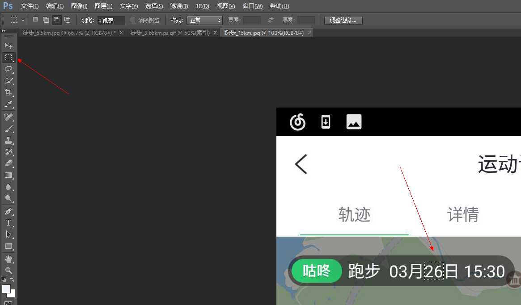Screen dimensions: 521x305
Task: Close the 跑步_15km.jpg tab
Action: pos(309,33)
